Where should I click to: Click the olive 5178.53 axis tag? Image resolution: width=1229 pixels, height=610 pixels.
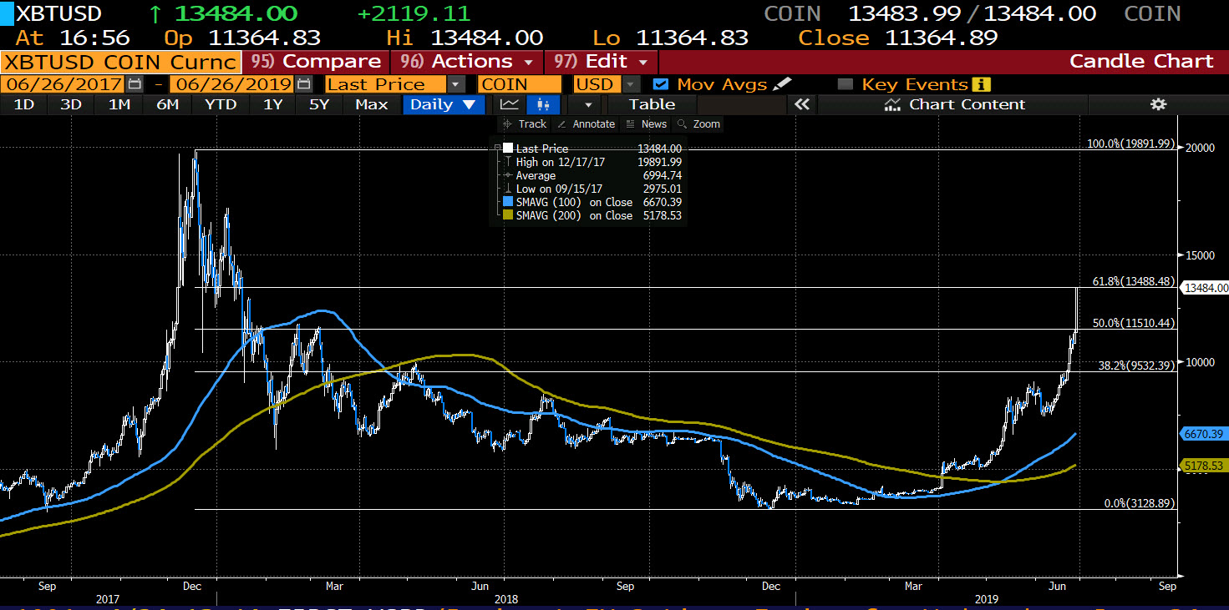click(1206, 465)
